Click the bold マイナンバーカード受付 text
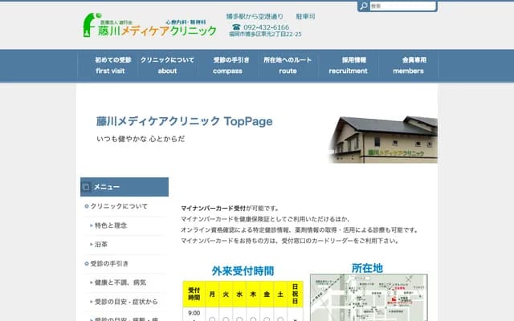 [x=213, y=209]
